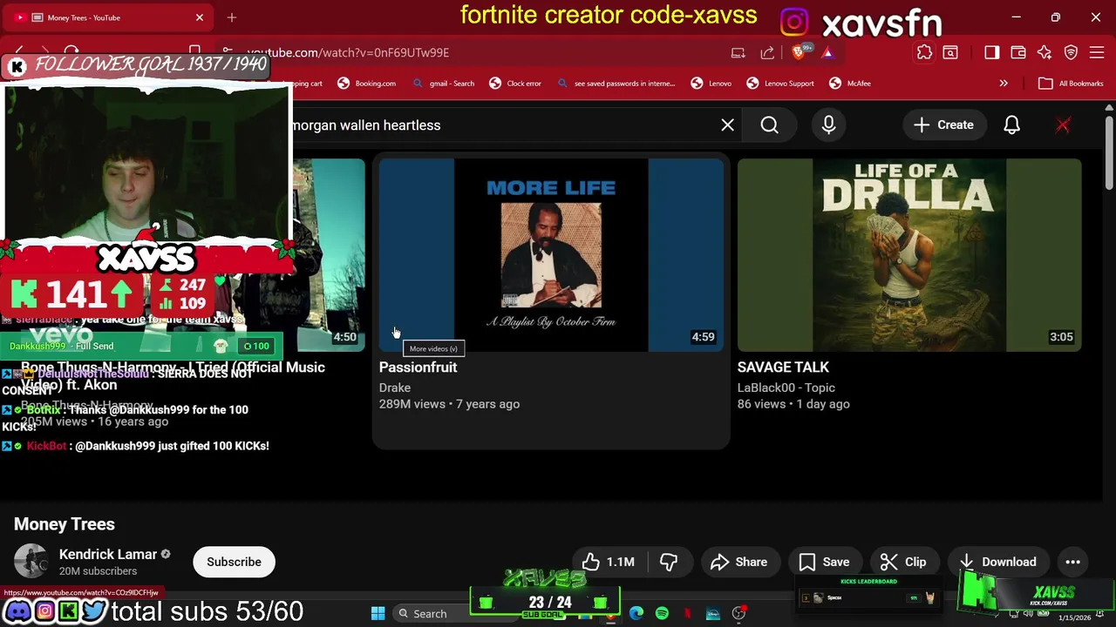The height and width of the screenshot is (627, 1116).
Task: Open Brave Rewards triangle icon
Action: (x=827, y=52)
